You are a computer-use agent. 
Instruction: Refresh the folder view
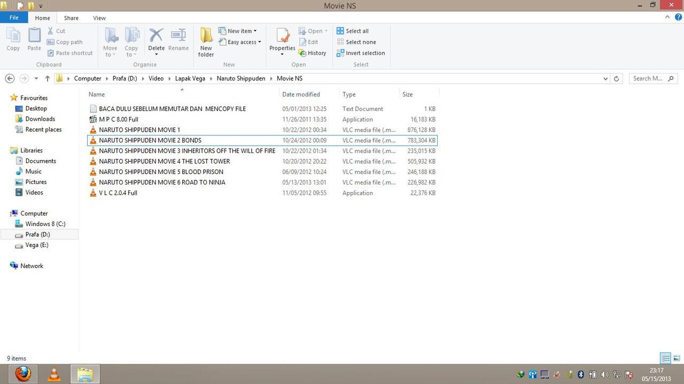[x=616, y=78]
